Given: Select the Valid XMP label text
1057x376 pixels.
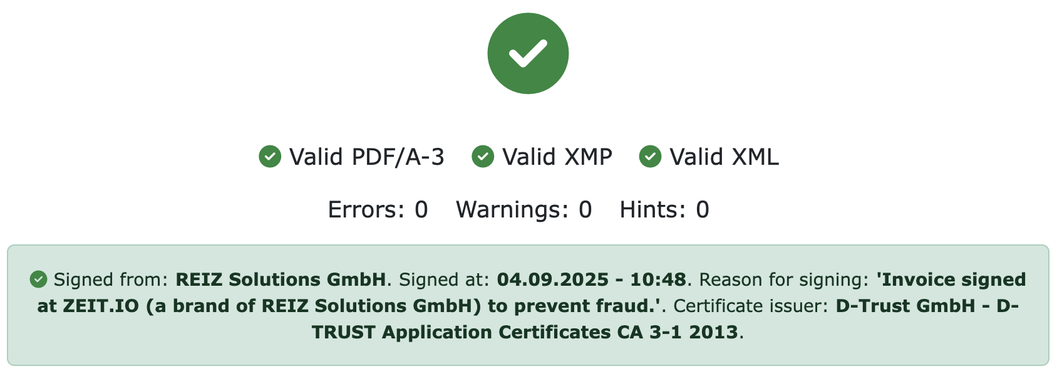Looking at the screenshot, I should (x=557, y=157).
